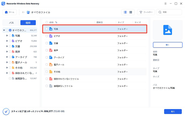Click the magnifier search icon

[160, 12]
